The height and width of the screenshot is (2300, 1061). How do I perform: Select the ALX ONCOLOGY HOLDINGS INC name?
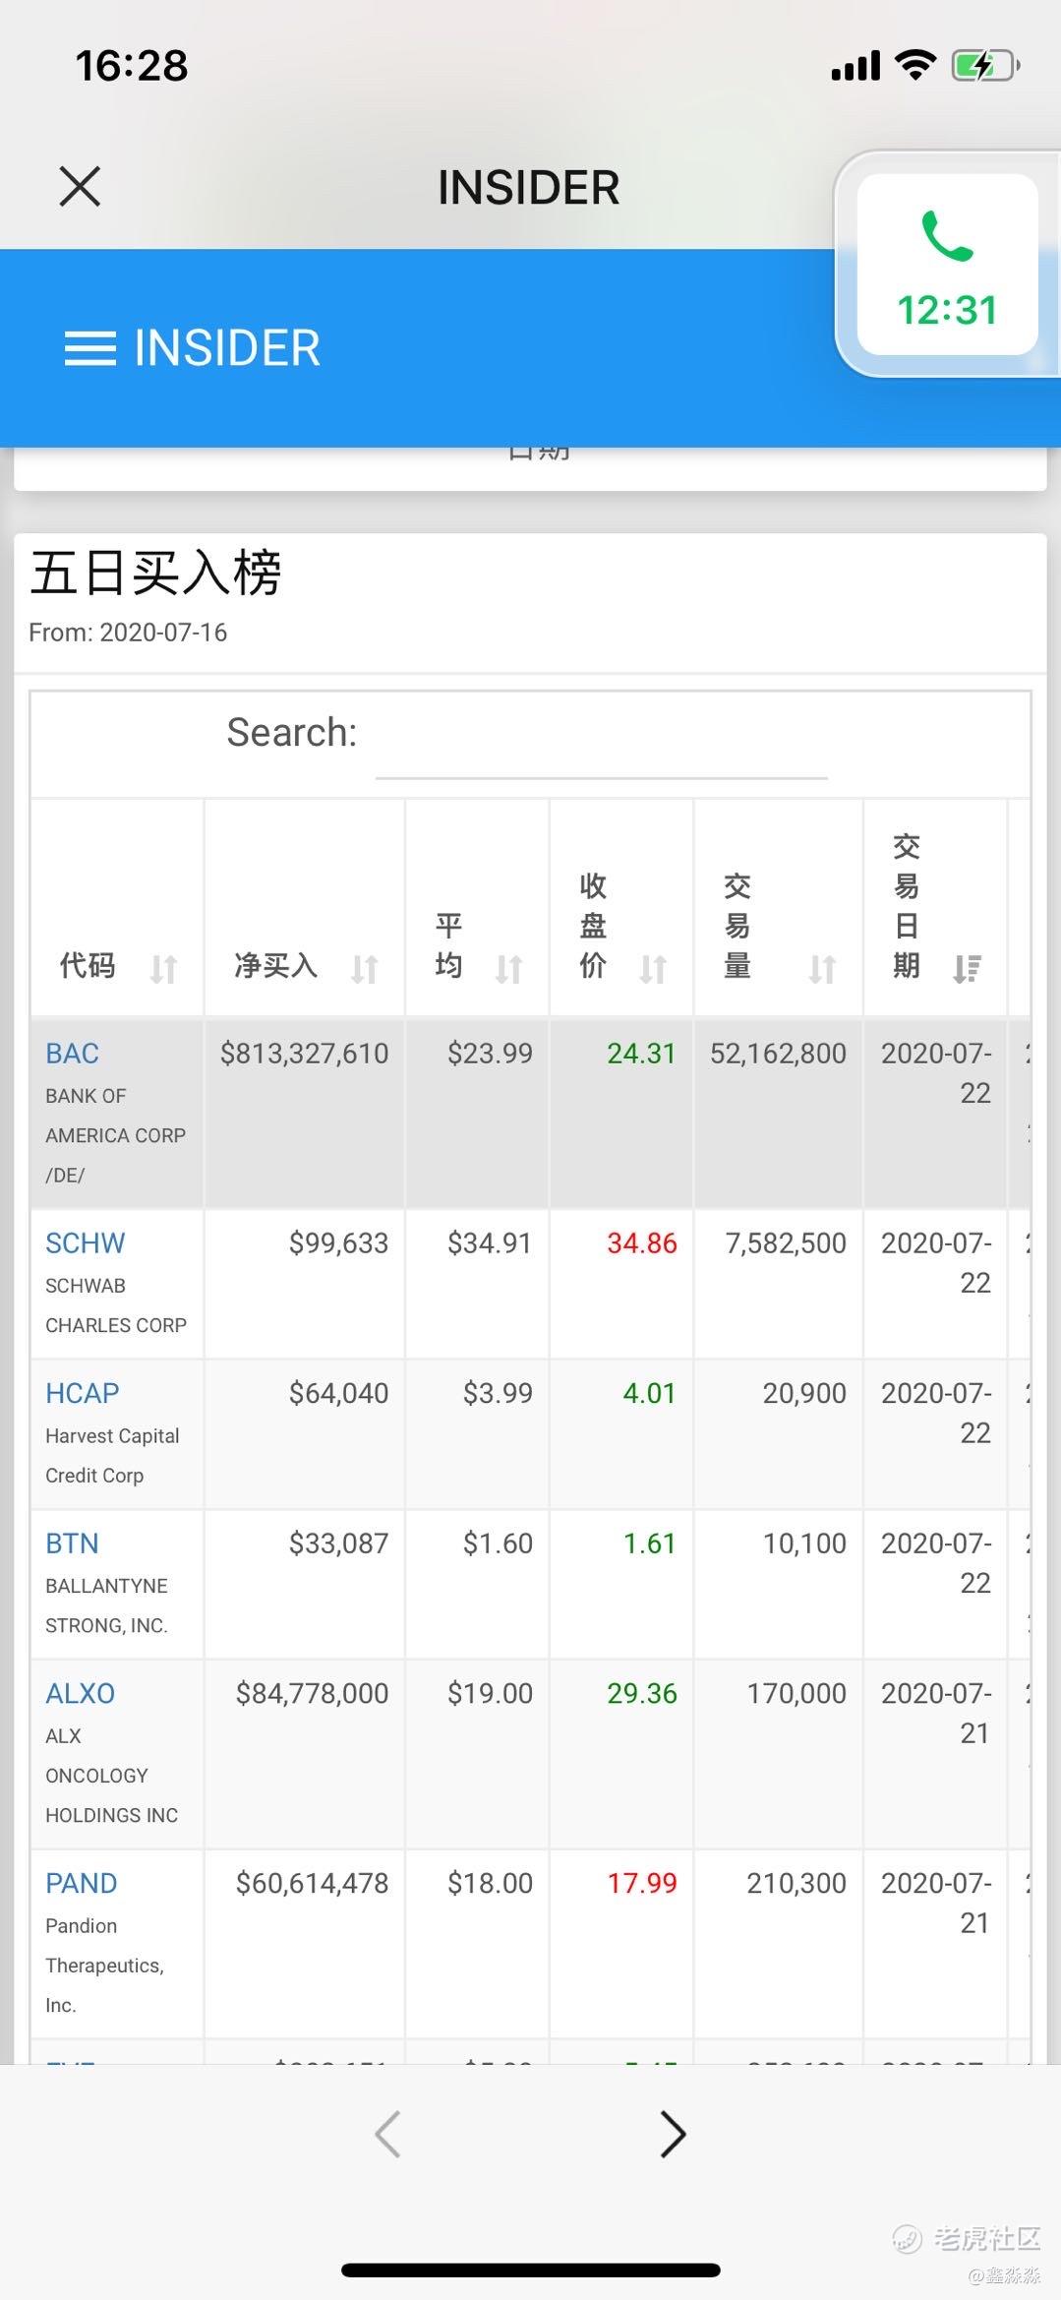click(111, 1776)
